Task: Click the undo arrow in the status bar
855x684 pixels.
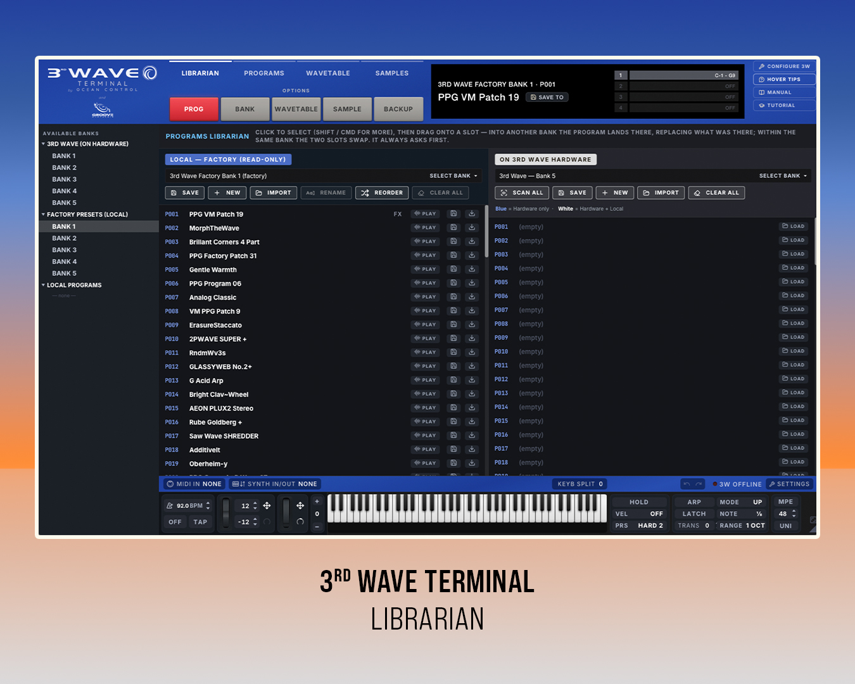Action: [687, 484]
